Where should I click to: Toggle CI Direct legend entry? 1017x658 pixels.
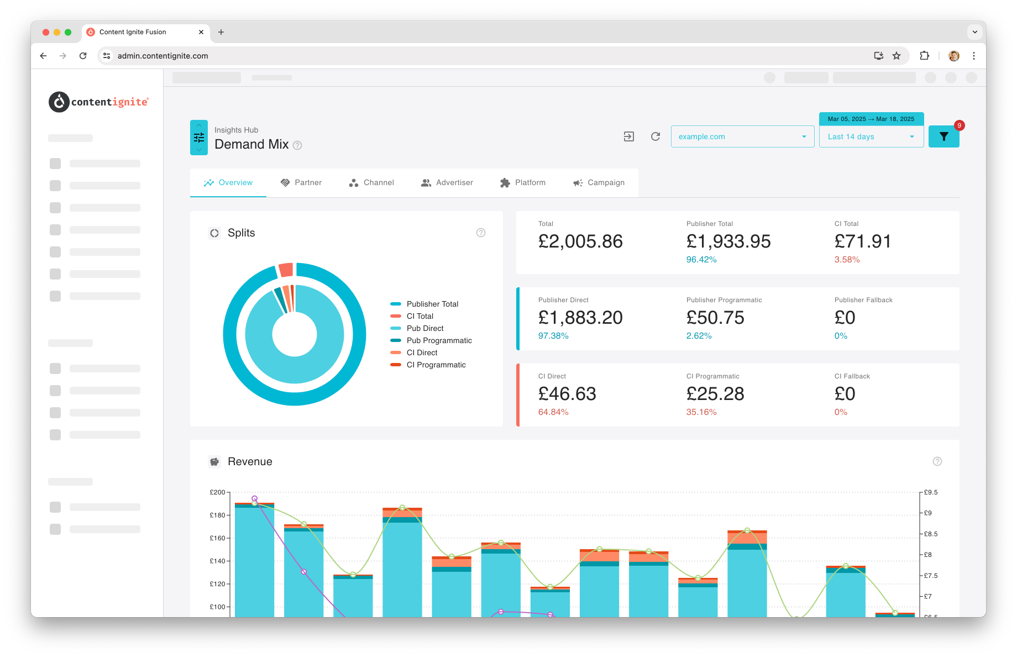414,352
